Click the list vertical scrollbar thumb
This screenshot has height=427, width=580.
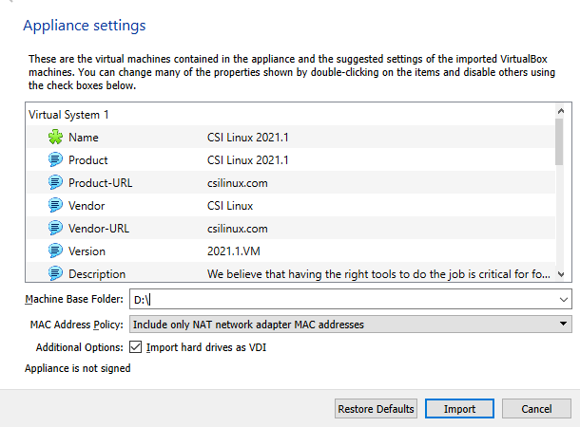[x=559, y=141]
